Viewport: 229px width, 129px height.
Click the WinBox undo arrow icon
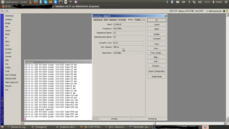click(2, 11)
